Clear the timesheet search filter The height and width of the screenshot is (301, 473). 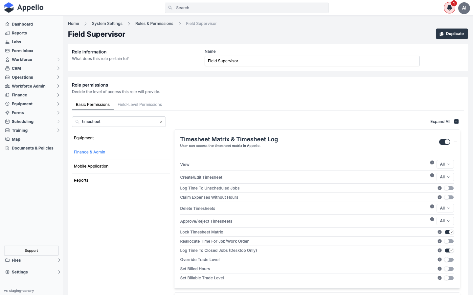pyautogui.click(x=161, y=122)
